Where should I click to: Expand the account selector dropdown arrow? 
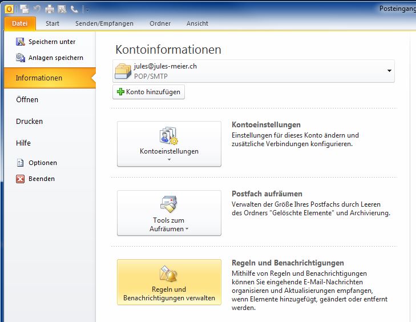[389, 71]
